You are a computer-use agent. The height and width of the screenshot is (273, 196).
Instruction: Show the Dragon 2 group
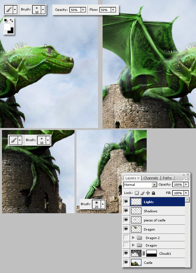pyautogui.click(x=126, y=237)
